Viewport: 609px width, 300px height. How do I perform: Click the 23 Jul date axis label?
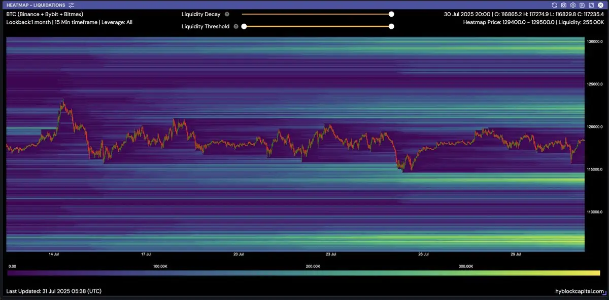tap(331, 254)
